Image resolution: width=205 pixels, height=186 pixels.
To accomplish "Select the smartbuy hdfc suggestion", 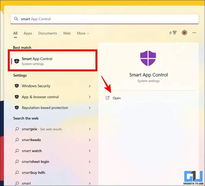I will [53, 173].
